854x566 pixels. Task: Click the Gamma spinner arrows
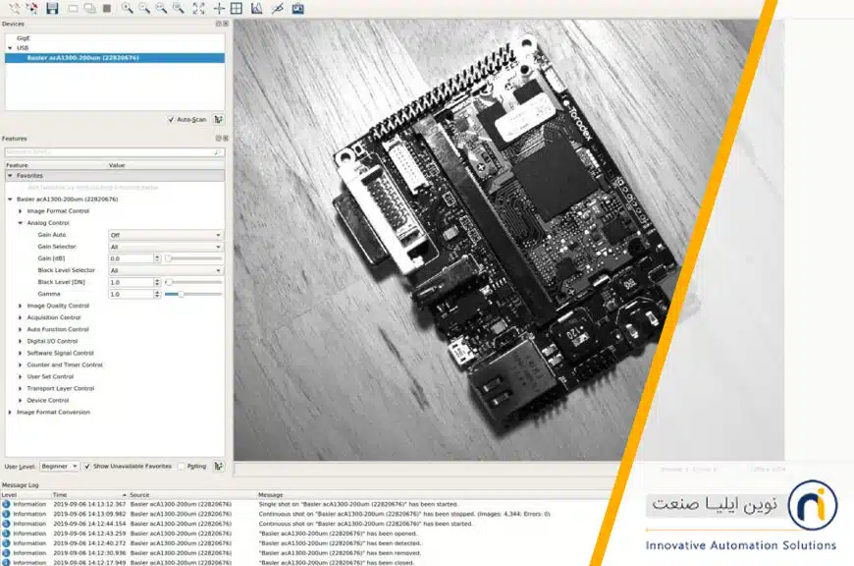(x=157, y=295)
